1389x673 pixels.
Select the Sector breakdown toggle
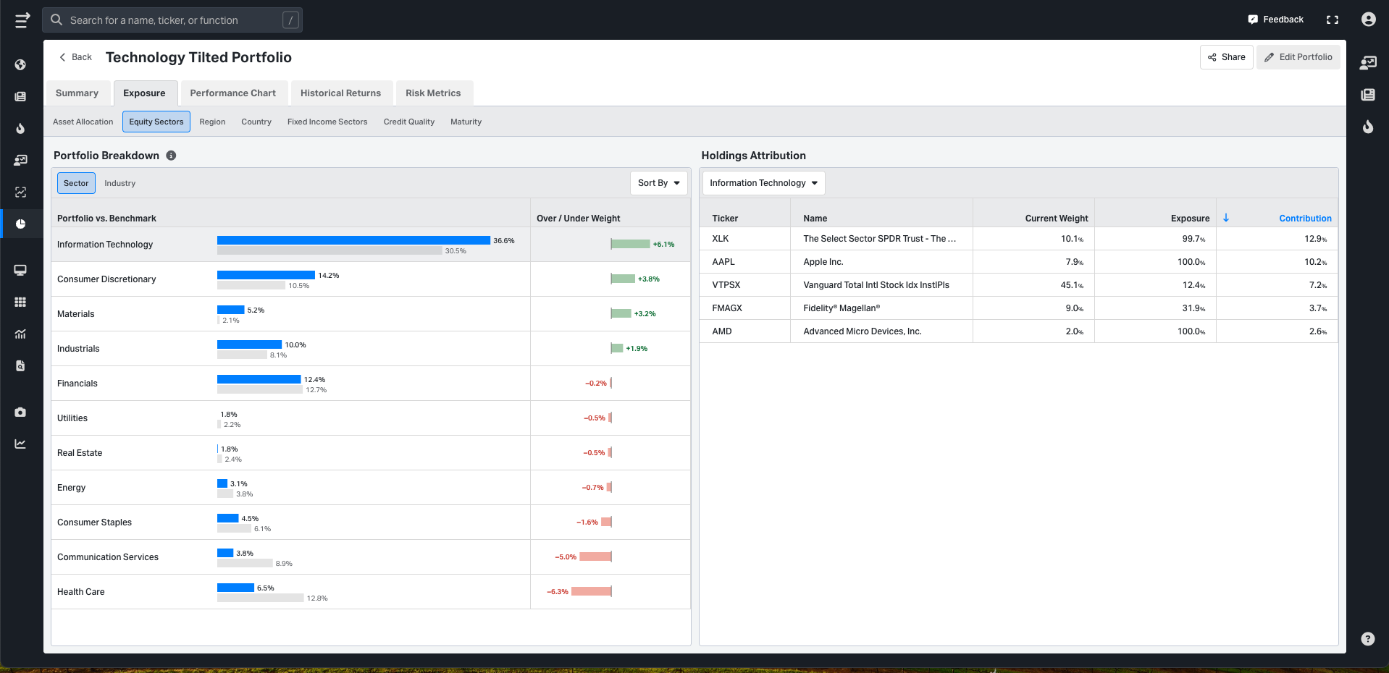point(76,183)
